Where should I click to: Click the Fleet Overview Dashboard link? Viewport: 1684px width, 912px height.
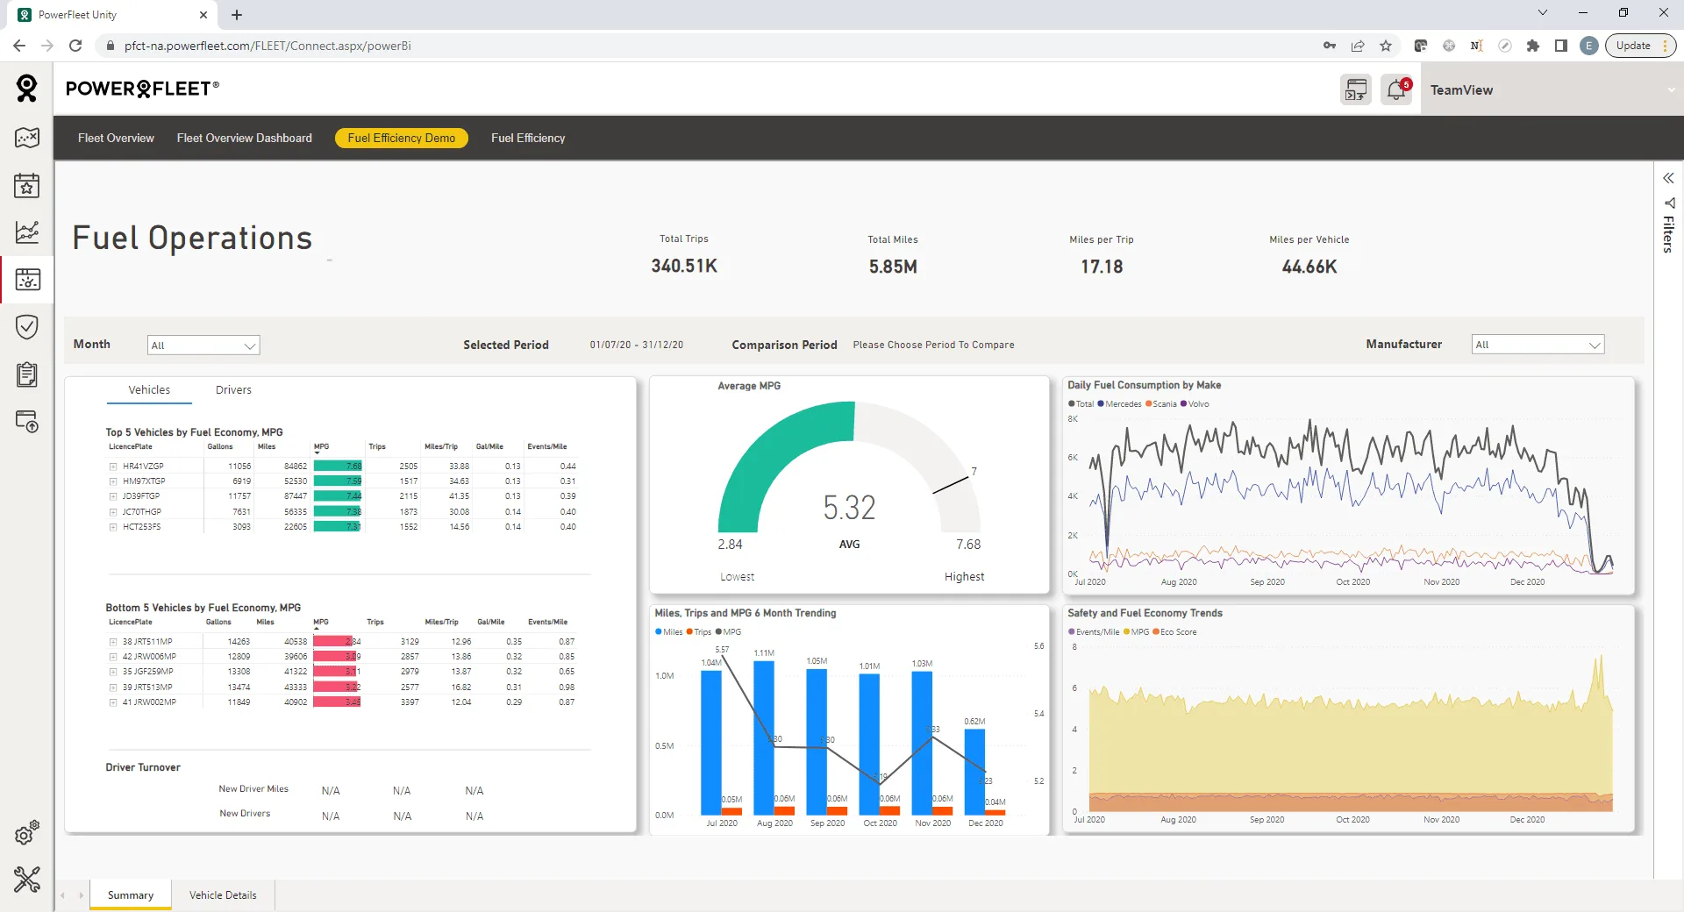(244, 139)
